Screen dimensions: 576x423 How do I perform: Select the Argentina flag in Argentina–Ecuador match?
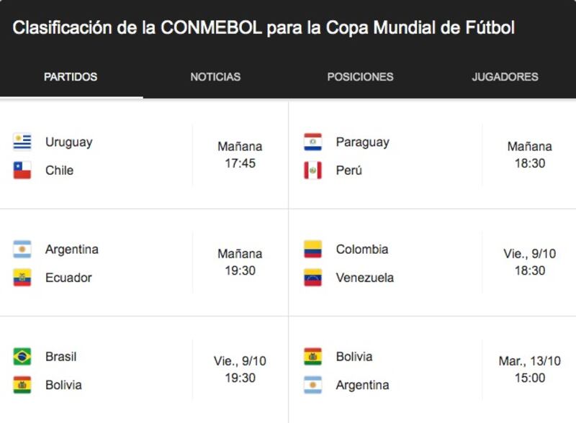coord(22,250)
